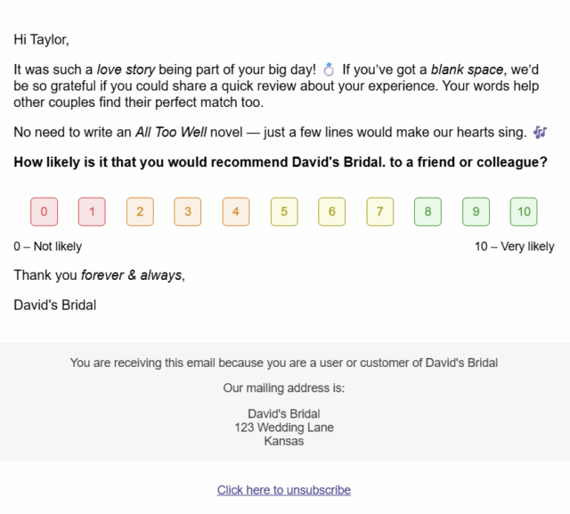Screen dimensions: 570x514
Task: Click the 'Hi Taylor' greeting
Action: (41, 39)
